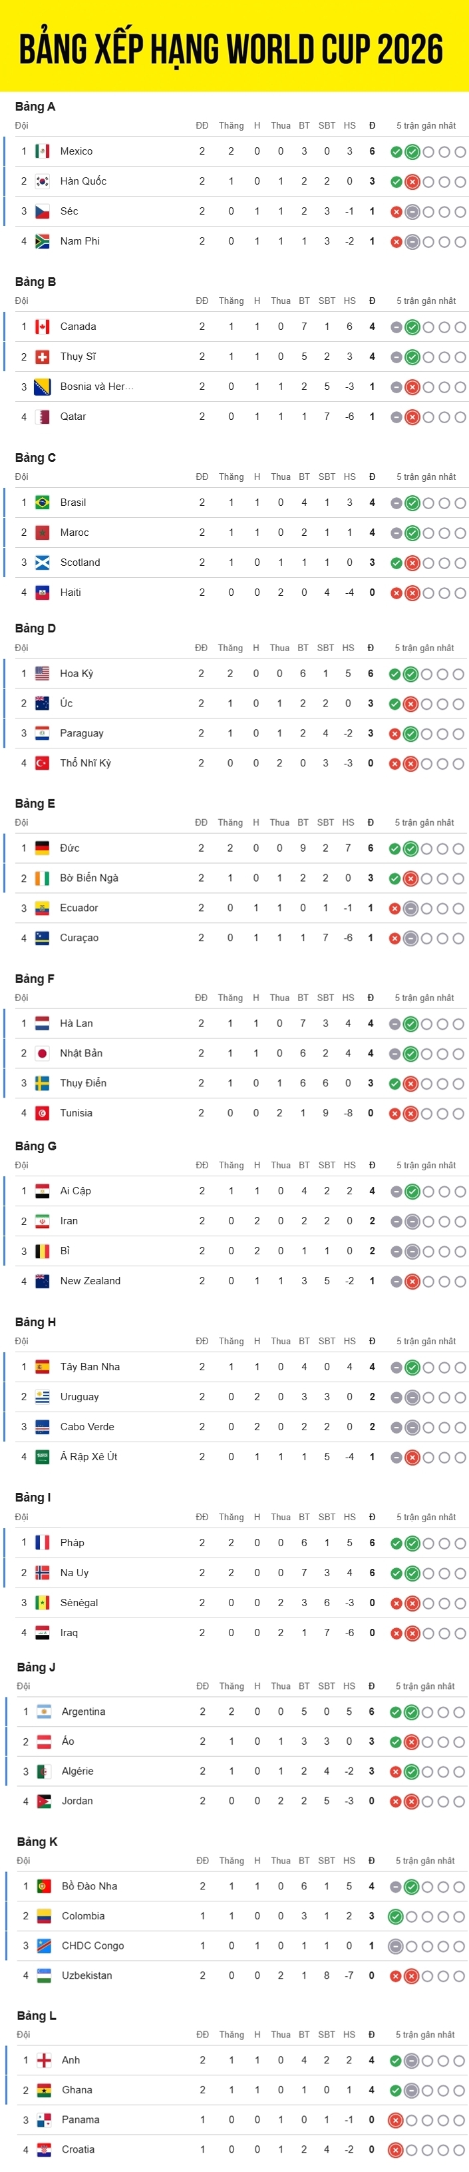Click Mexico's highlighted latest win indicator
Screen dimensions: 469x2172
(412, 153)
